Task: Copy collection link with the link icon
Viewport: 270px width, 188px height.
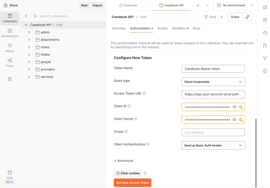Action: click(247, 17)
